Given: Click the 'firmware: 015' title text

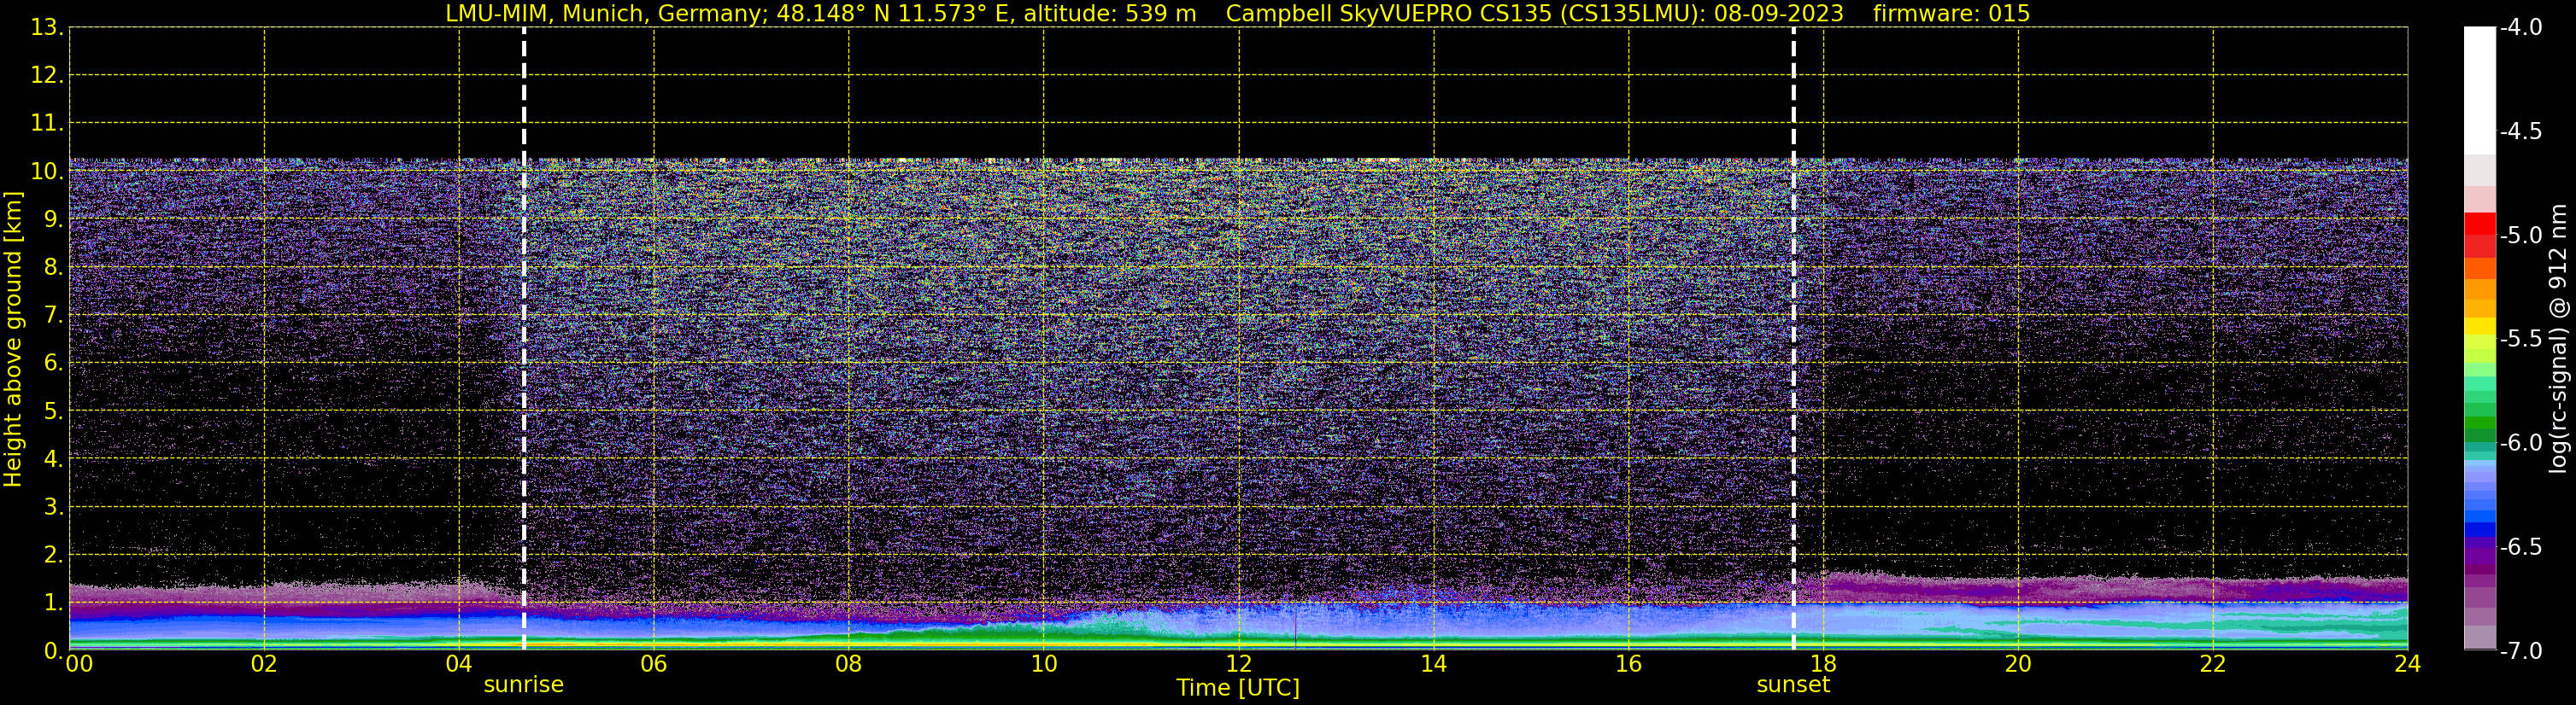Looking at the screenshot, I should 1951,13.
